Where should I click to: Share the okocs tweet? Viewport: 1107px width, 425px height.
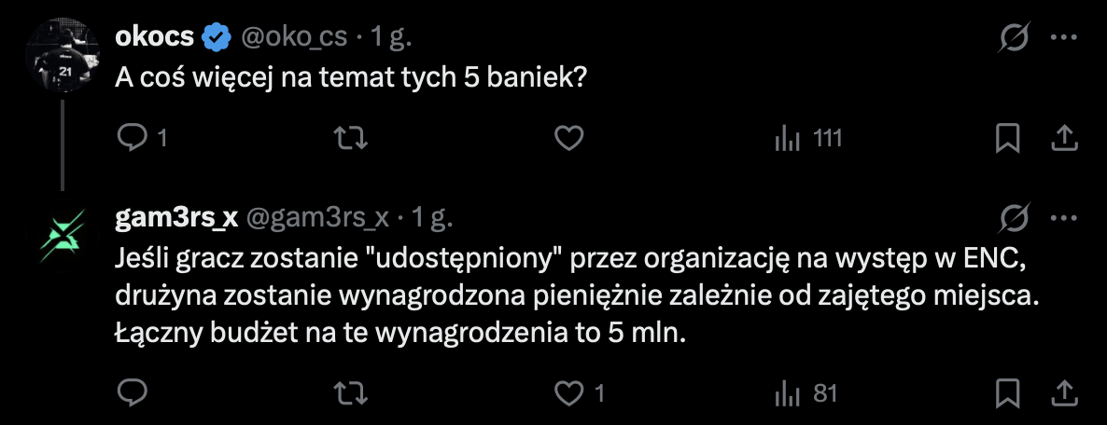coord(1064,139)
